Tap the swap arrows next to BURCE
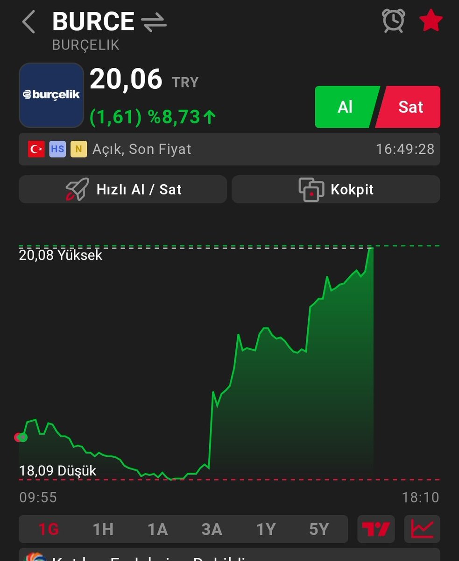Screen dimensions: 459x561 point(154,22)
